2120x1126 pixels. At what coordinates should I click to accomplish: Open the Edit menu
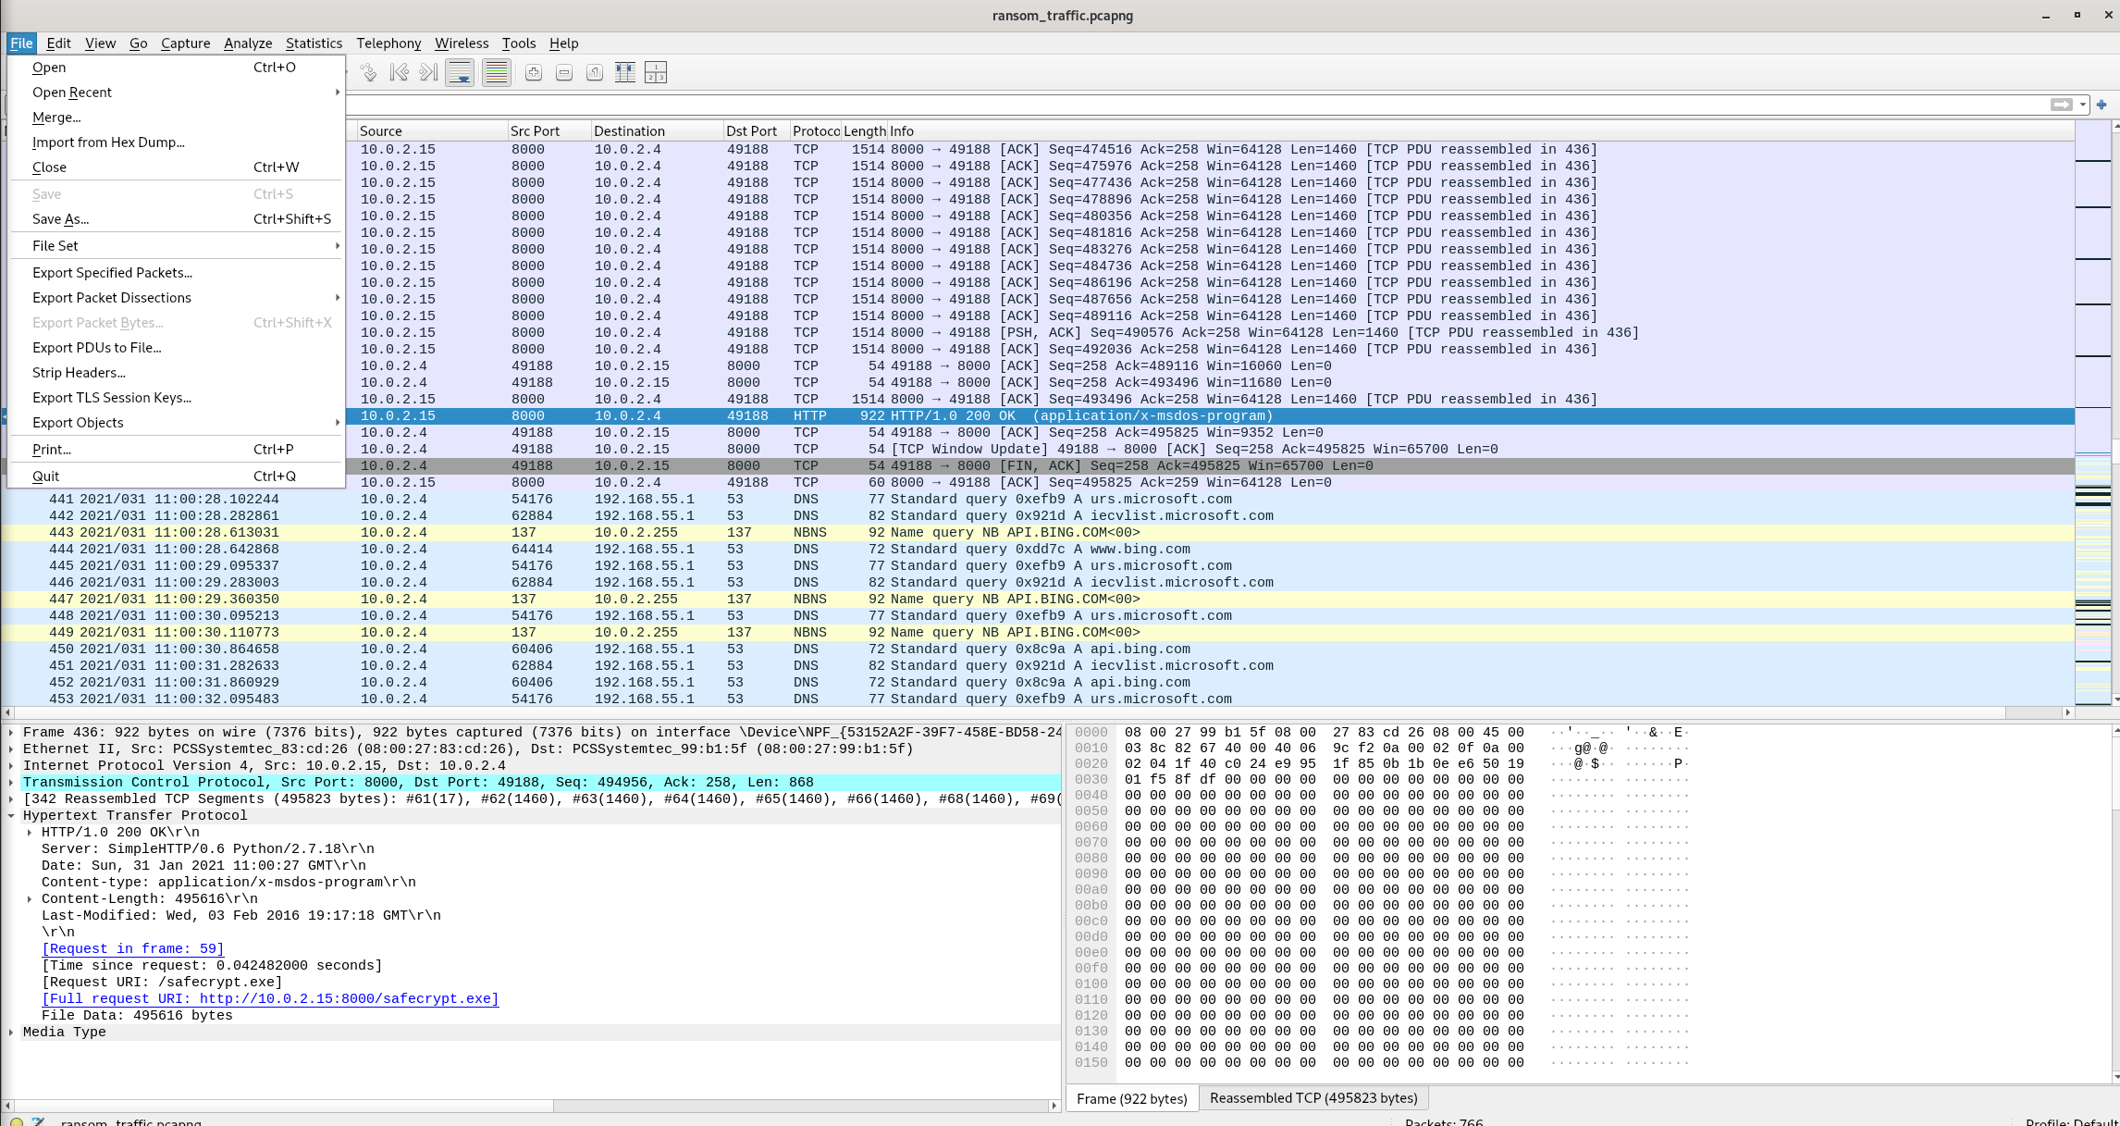click(x=58, y=43)
